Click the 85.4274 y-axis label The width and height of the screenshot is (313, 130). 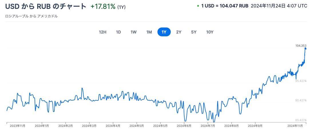pos(301,120)
